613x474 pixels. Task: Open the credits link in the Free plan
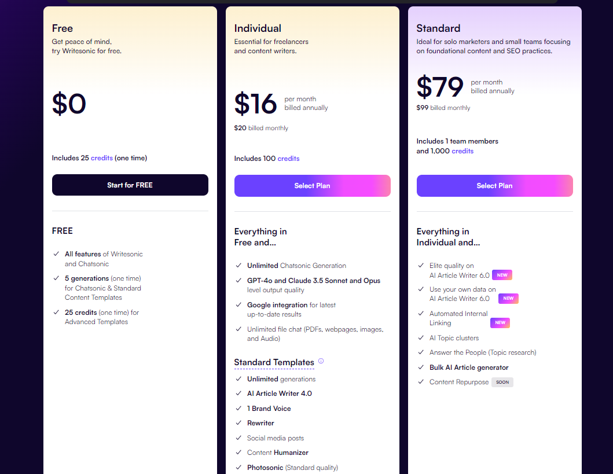[101, 157]
